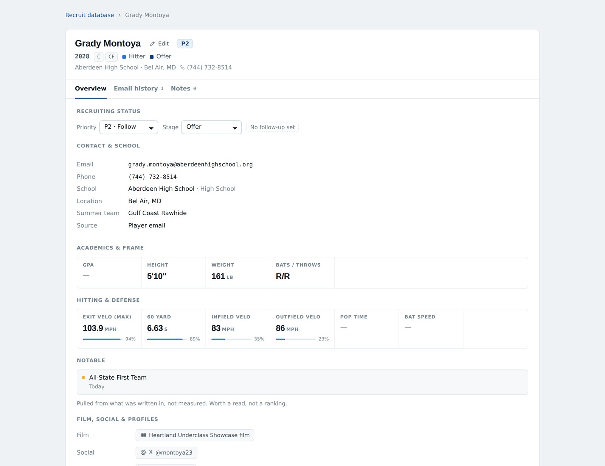Open the Stage dropdown showing Offer
The height and width of the screenshot is (466, 605).
click(211, 127)
